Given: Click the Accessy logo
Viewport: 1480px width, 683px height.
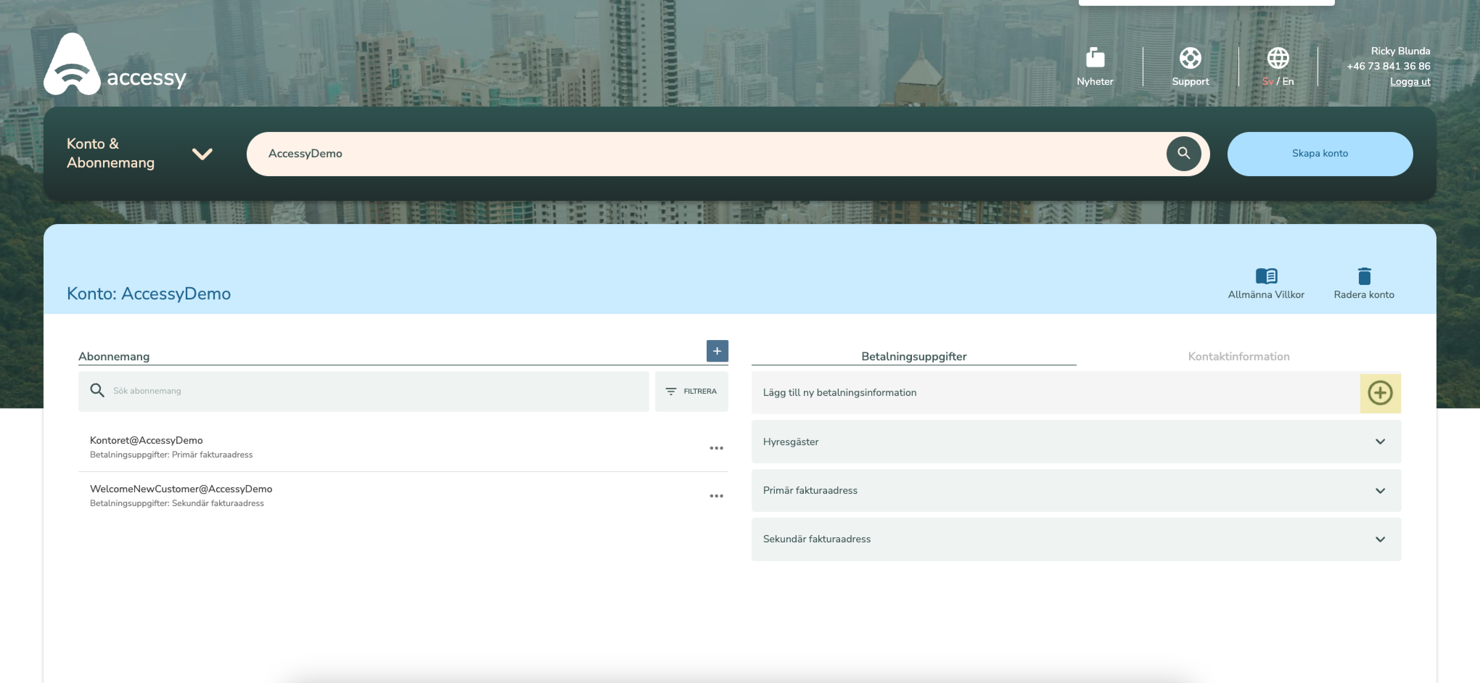Looking at the screenshot, I should point(115,64).
